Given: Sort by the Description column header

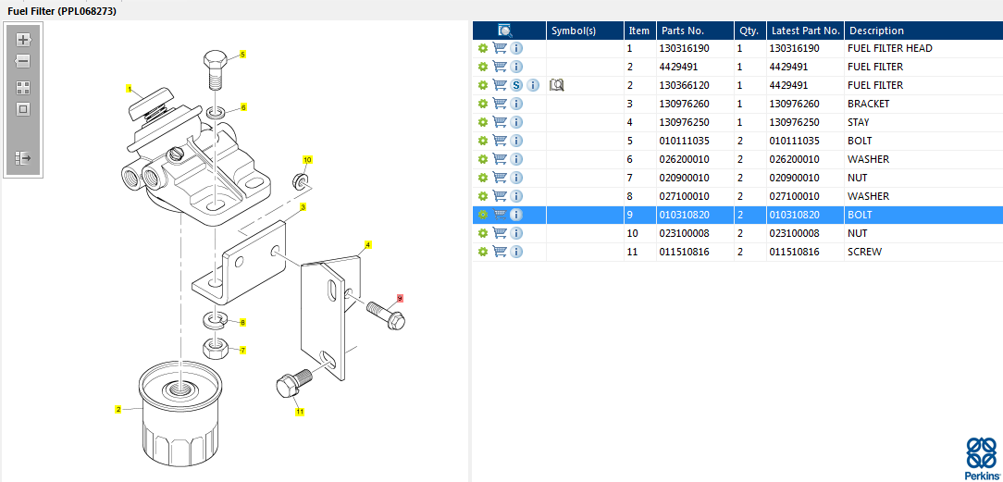Looking at the screenshot, I should point(923,30).
